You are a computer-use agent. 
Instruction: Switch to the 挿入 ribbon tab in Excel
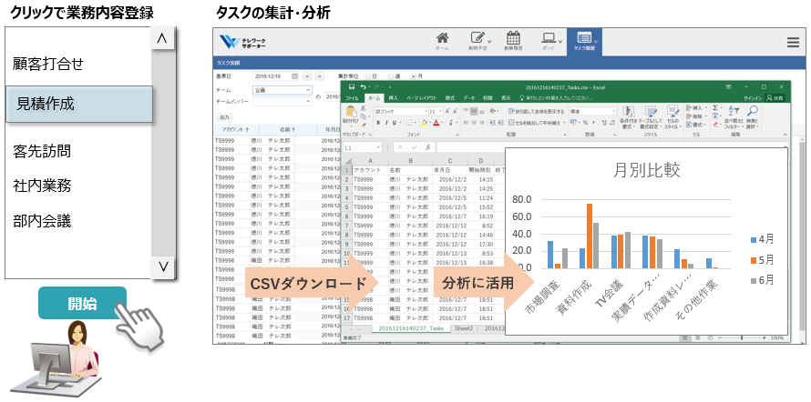pos(393,97)
